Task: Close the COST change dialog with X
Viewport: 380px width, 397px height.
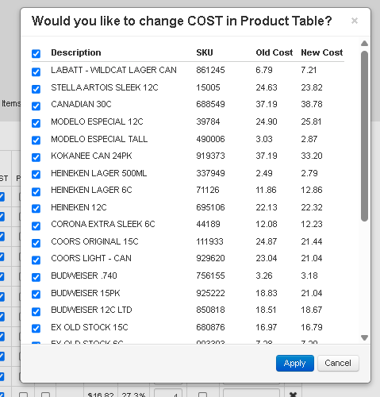Action: click(x=355, y=21)
